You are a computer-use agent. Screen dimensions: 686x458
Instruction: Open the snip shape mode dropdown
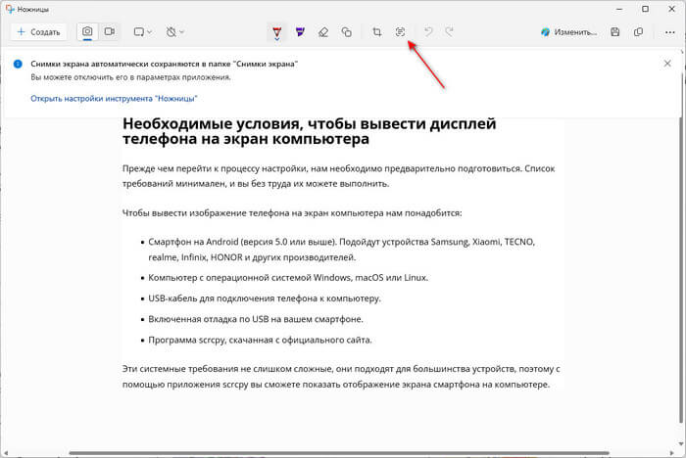tap(142, 32)
